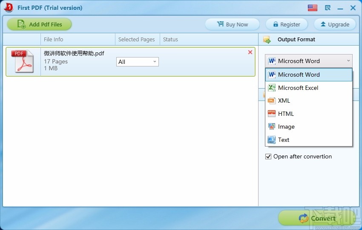Select Text output format
This screenshot has width=362, height=230.
[309, 140]
